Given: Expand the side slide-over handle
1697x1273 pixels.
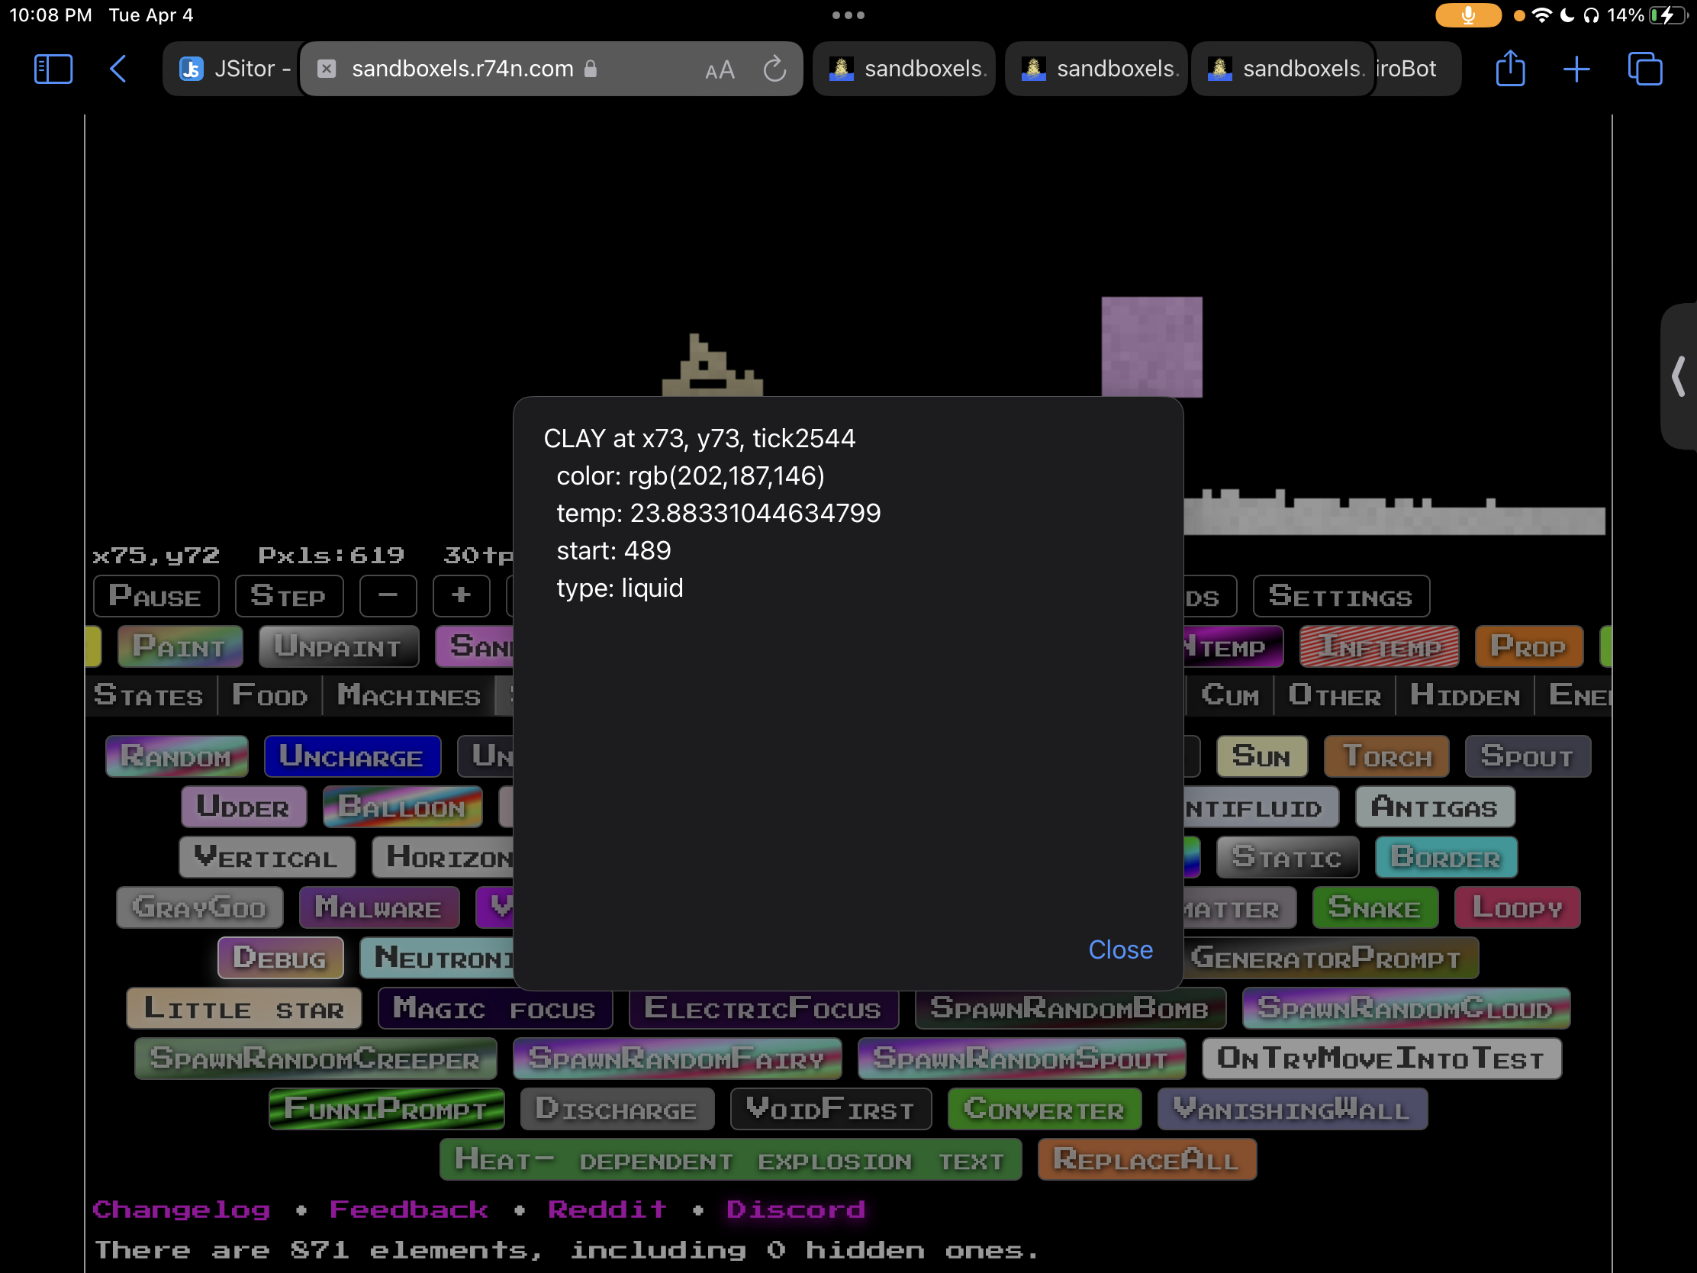Looking at the screenshot, I should (1678, 377).
